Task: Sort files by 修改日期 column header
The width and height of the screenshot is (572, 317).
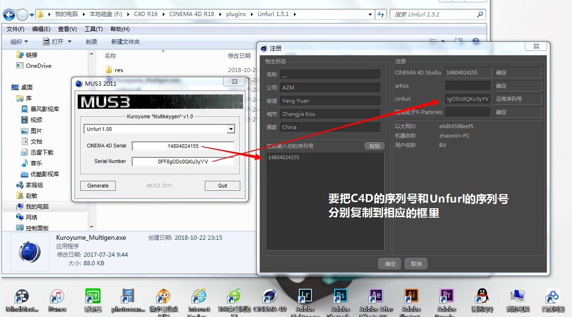Action: pos(239,56)
